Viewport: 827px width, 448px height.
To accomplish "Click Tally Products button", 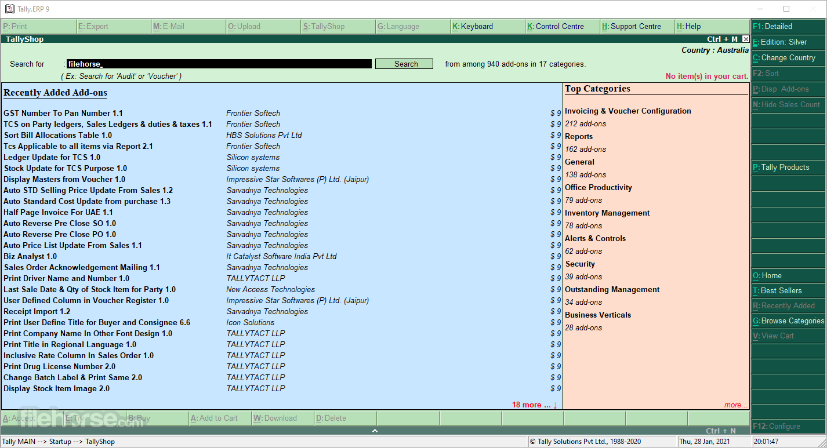I will [788, 167].
